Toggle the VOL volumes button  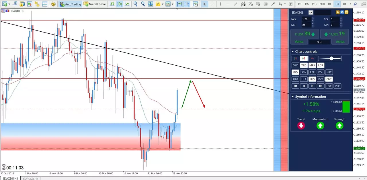click(321, 72)
